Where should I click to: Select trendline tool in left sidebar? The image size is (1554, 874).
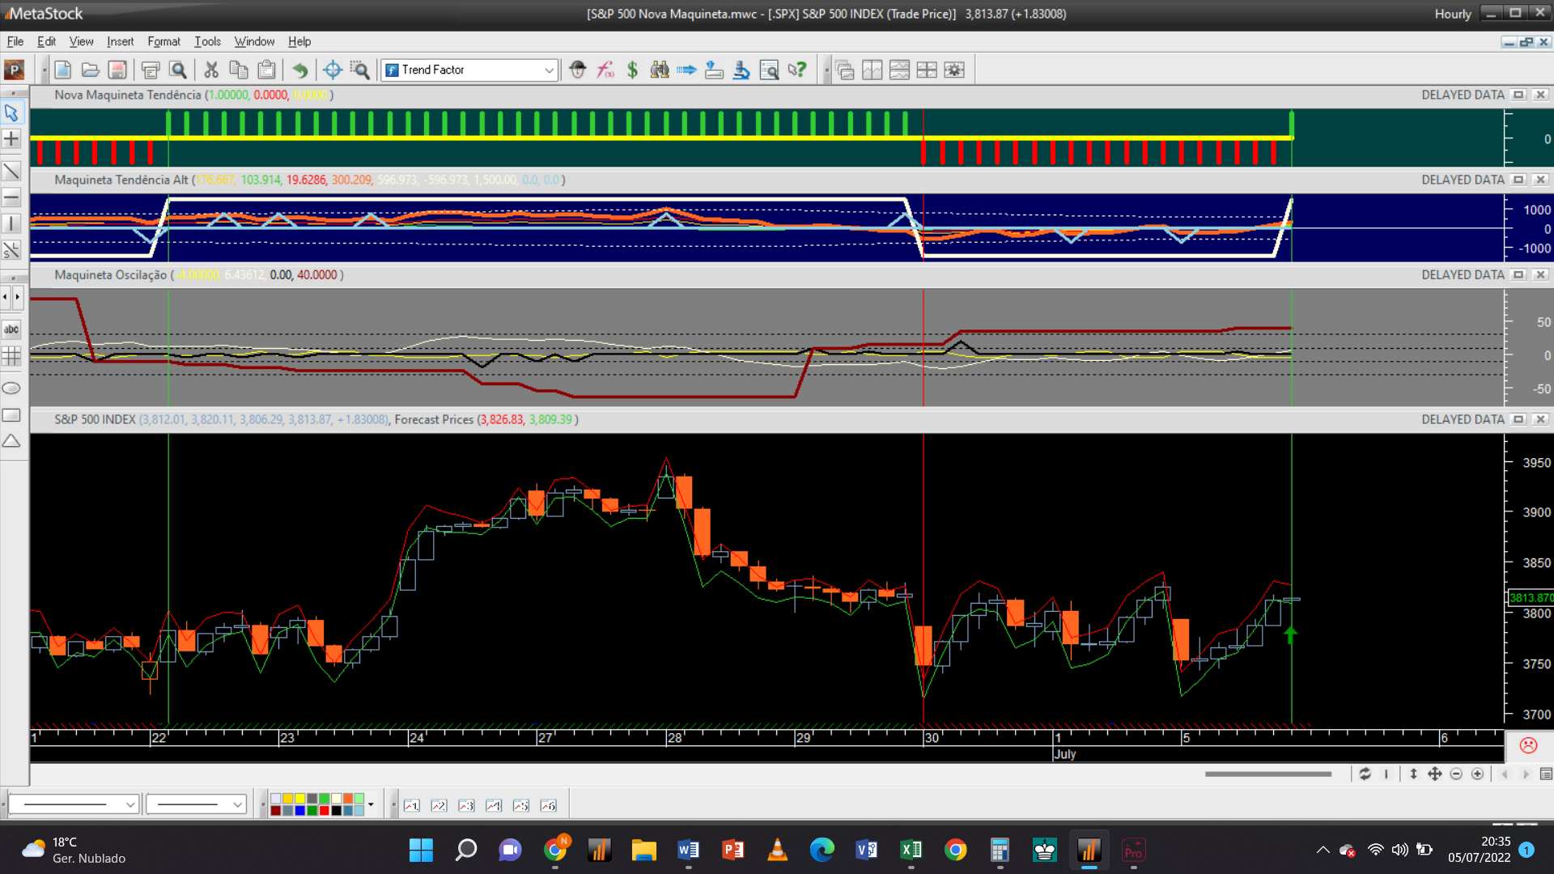tap(11, 171)
